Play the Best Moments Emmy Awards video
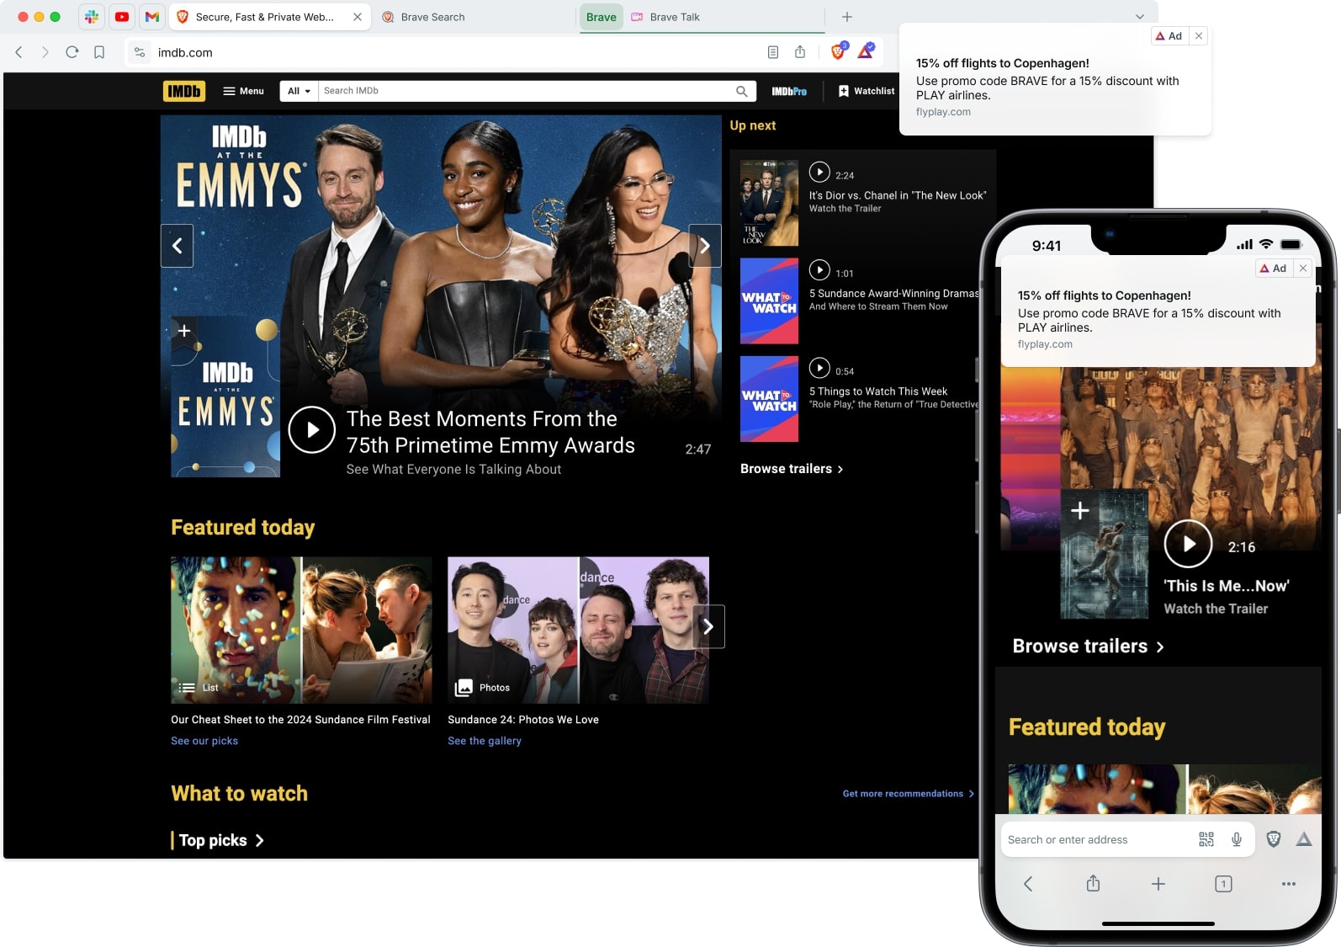 click(312, 429)
